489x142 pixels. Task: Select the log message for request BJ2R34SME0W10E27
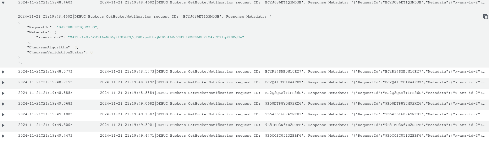[294, 72]
